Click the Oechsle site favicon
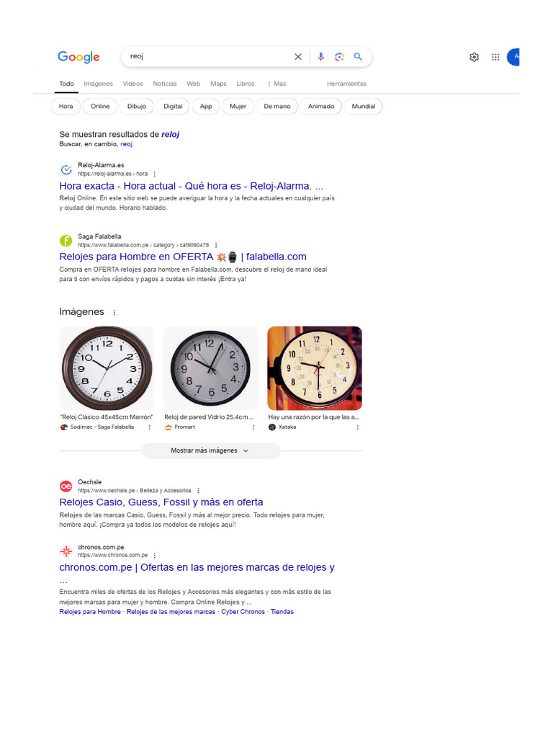Image resolution: width=553 pixels, height=738 pixels. (66, 486)
